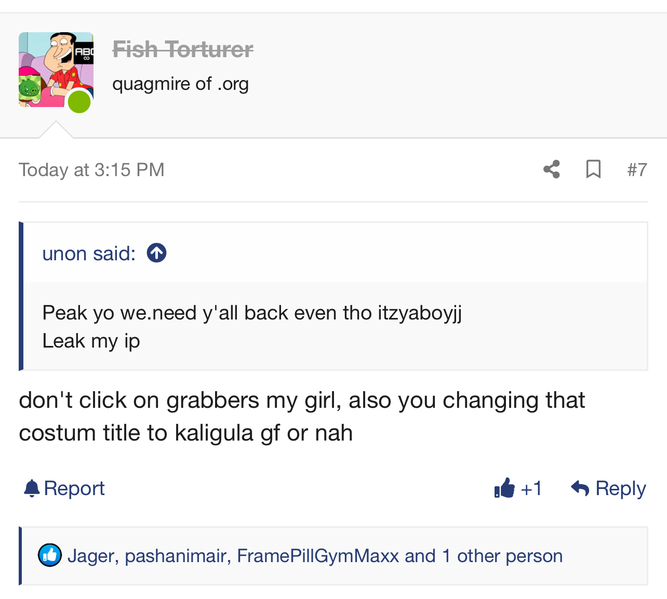Viewport: 667px width, 599px height.
Task: Click the +1 like count
Action: pyautogui.click(x=531, y=488)
